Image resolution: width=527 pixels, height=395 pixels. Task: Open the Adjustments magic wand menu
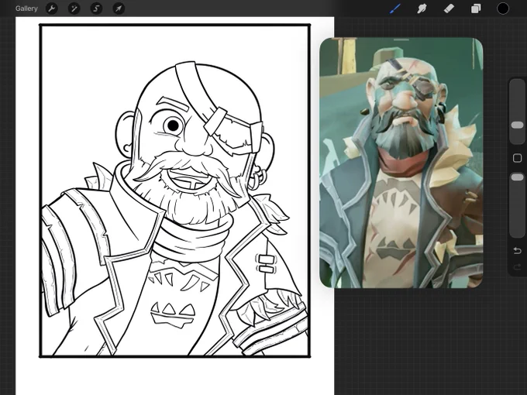pyautogui.click(x=74, y=9)
